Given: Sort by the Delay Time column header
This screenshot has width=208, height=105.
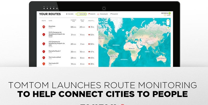Looking at the screenshot, I should tap(82, 21).
